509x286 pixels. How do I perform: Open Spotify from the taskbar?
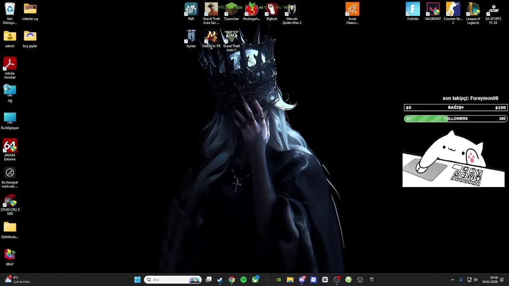coord(243,280)
